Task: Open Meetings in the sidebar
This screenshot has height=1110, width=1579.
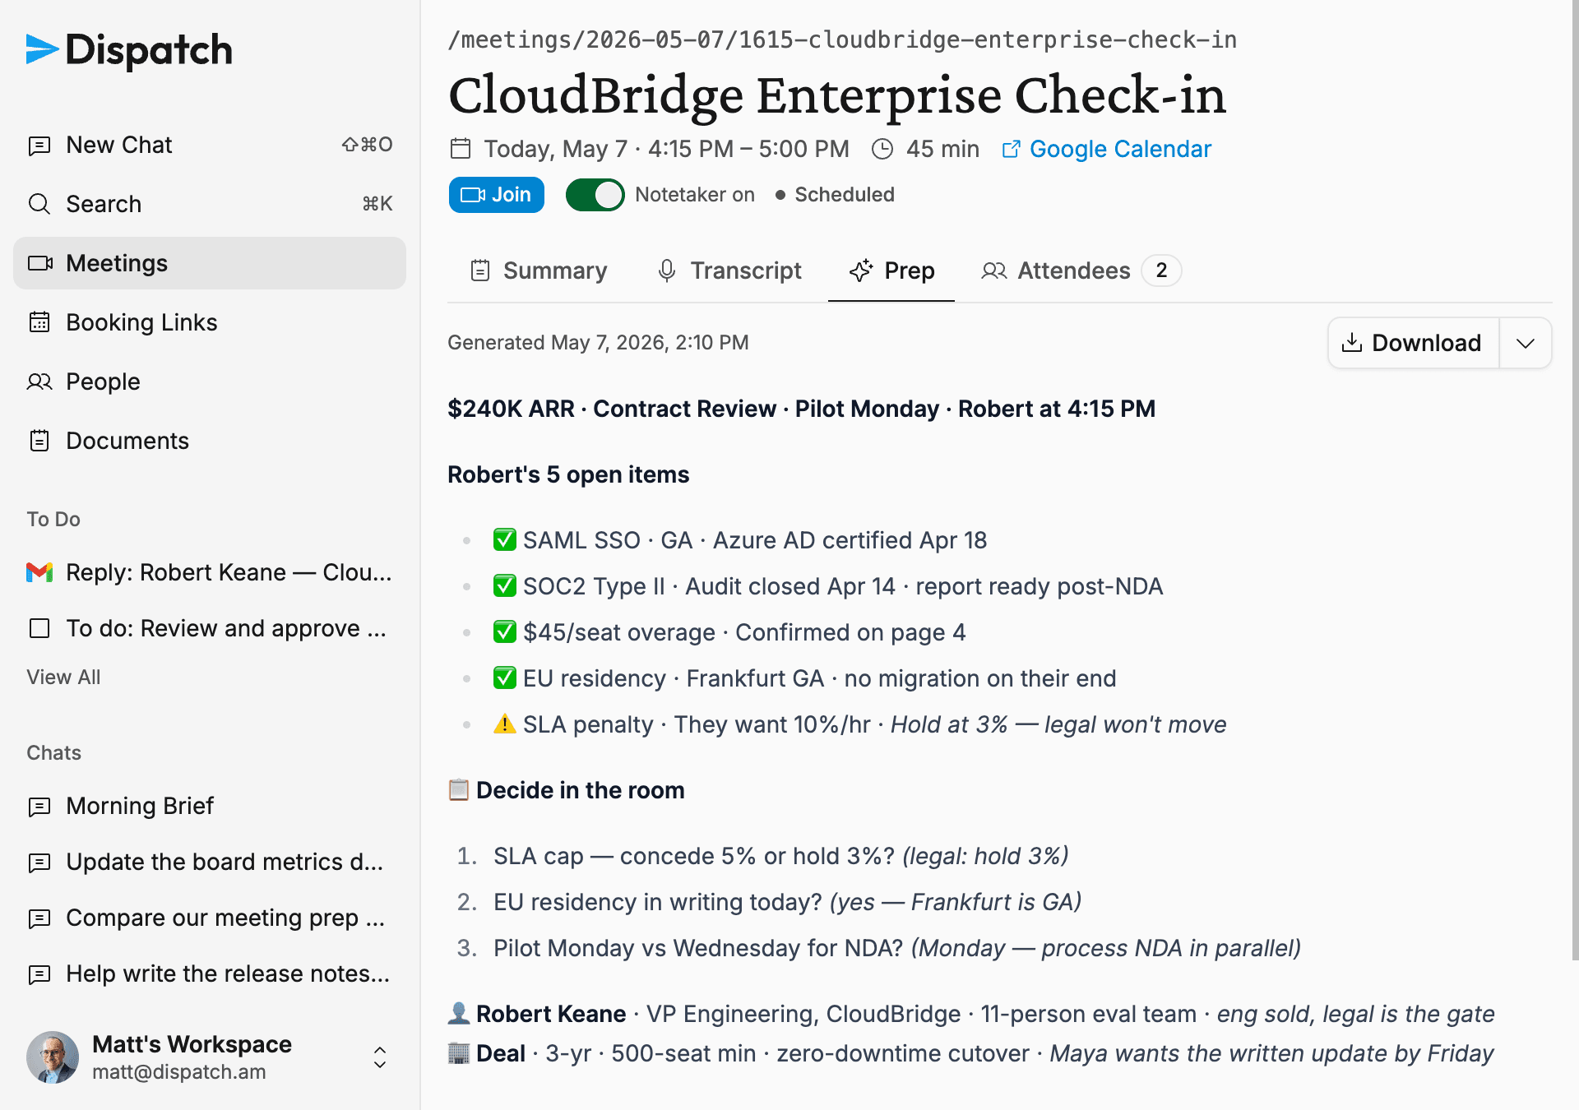Action: click(x=210, y=263)
